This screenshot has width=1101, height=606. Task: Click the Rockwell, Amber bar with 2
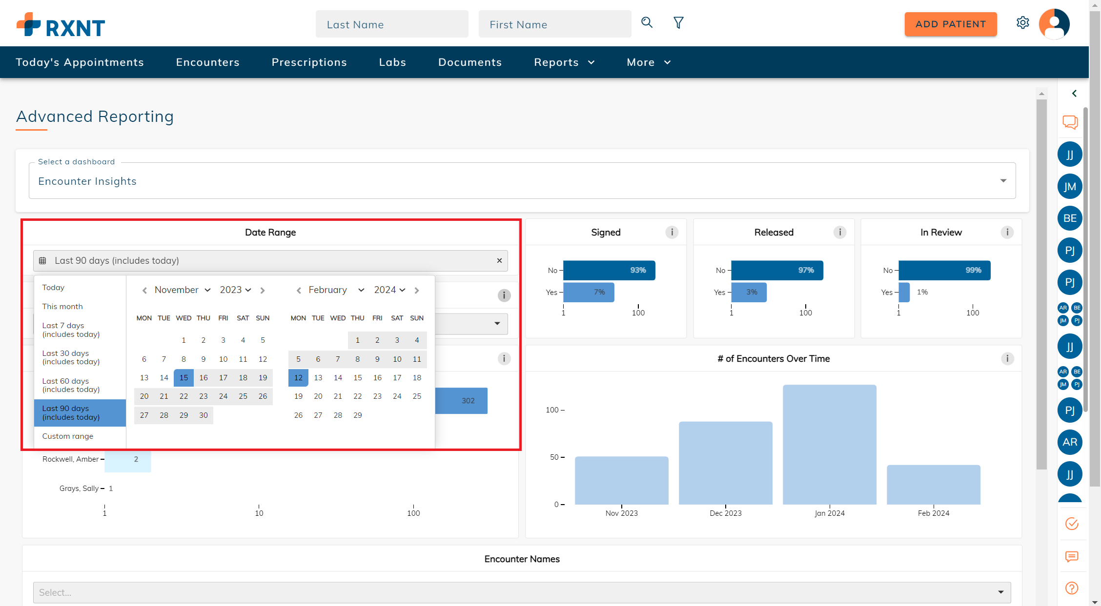(128, 461)
